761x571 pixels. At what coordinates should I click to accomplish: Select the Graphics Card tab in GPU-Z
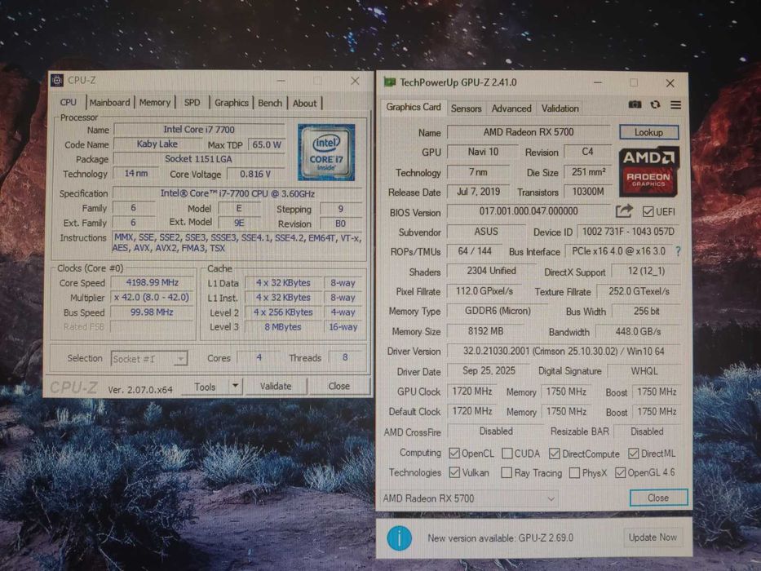pyautogui.click(x=414, y=107)
